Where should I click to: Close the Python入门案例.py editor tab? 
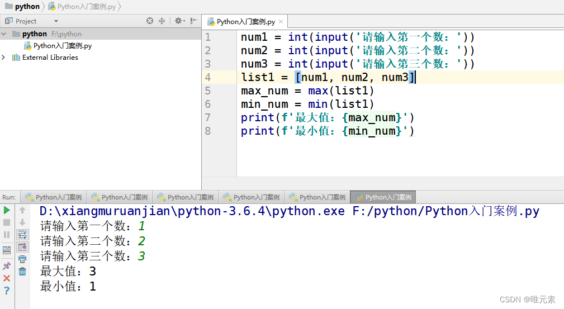click(x=281, y=22)
